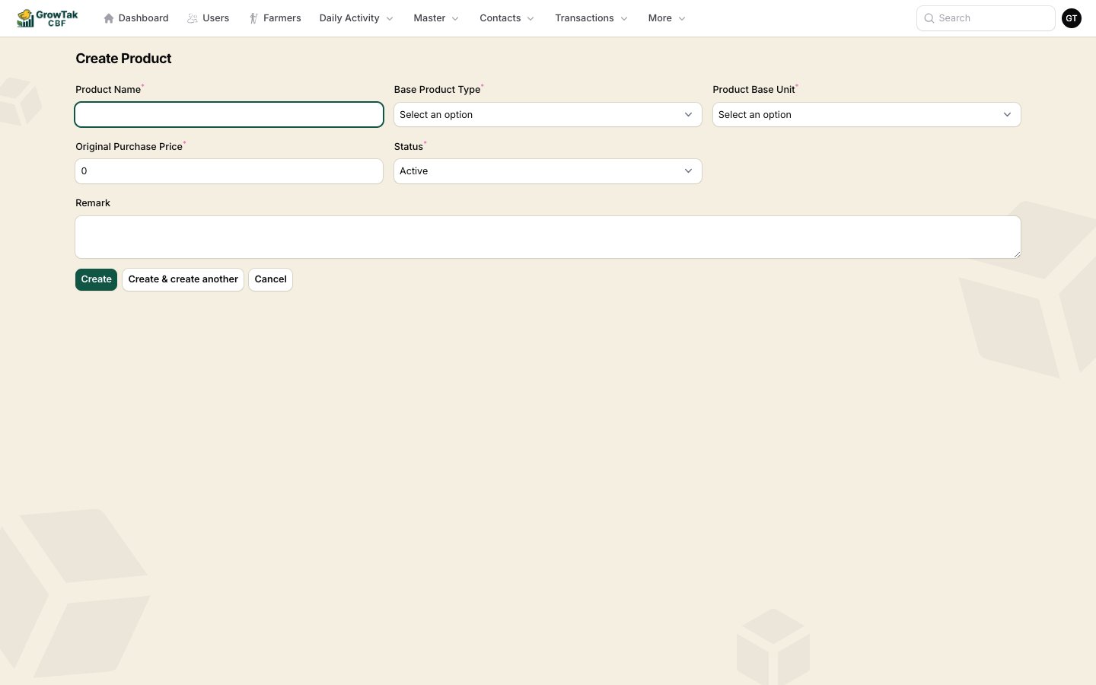Open the Base Product Type dropdown
Screen dimensions: 1096x685
coord(548,115)
